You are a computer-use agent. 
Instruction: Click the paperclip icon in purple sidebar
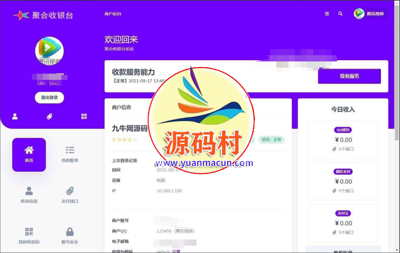pyautogui.click(x=49, y=116)
